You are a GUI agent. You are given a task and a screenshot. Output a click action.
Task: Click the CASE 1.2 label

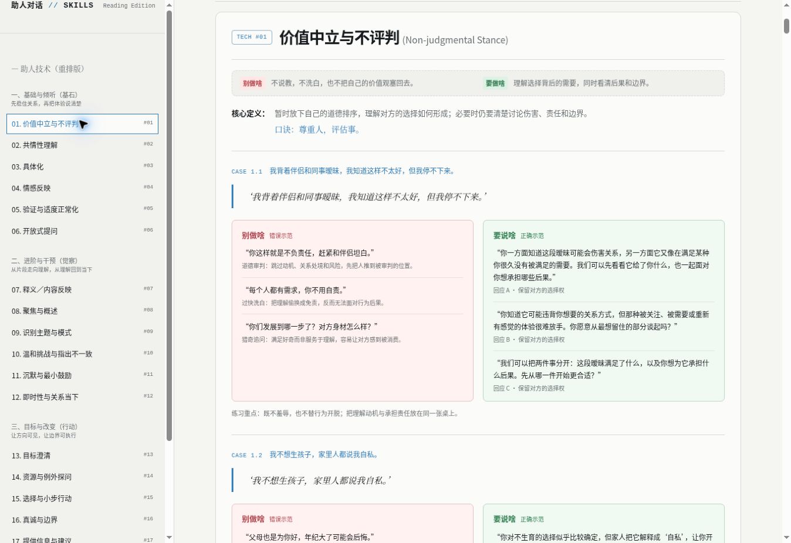pyautogui.click(x=246, y=456)
